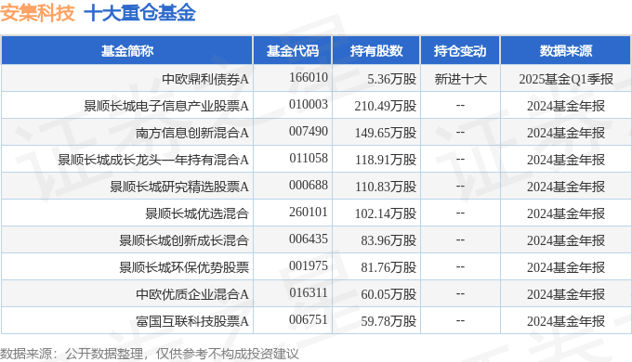The height and width of the screenshot is (362, 632).
Task: Click the 数据来源 column header
Action: click(565, 51)
